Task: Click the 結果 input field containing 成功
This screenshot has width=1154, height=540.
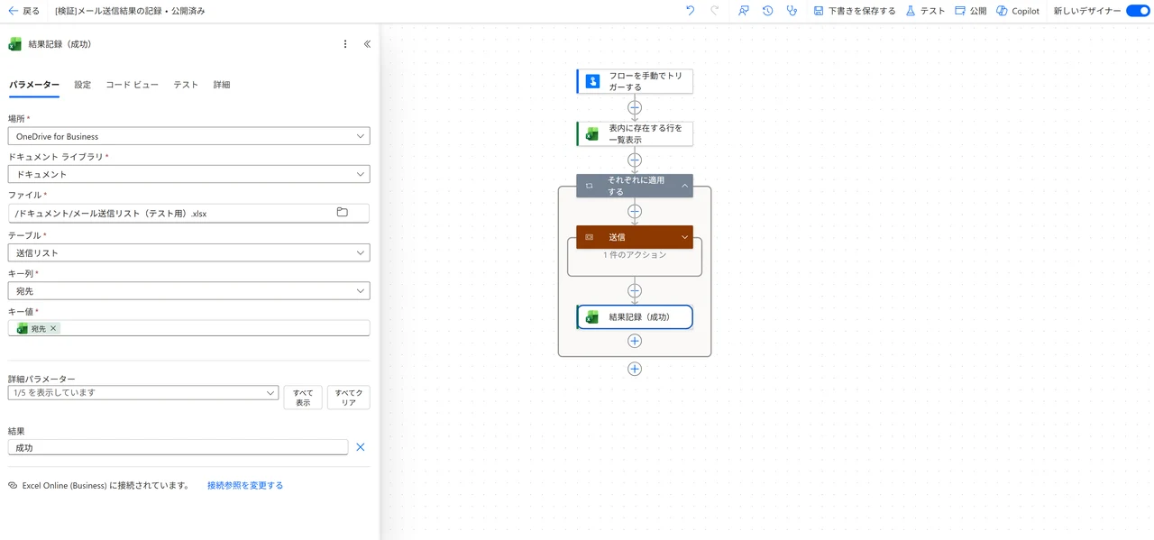Action: (x=178, y=447)
